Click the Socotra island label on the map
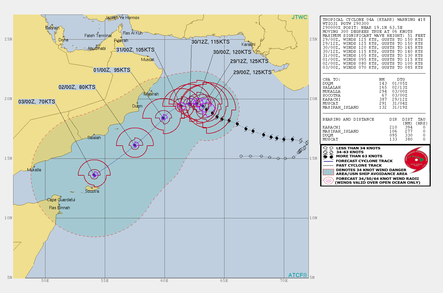The image size is (443, 293). (92, 191)
